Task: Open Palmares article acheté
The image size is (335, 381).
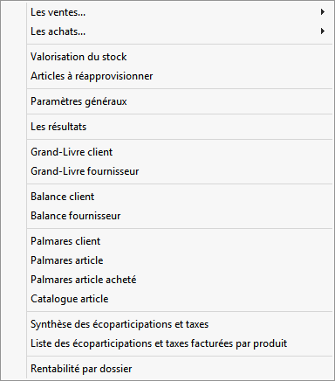Action: (x=180, y=280)
